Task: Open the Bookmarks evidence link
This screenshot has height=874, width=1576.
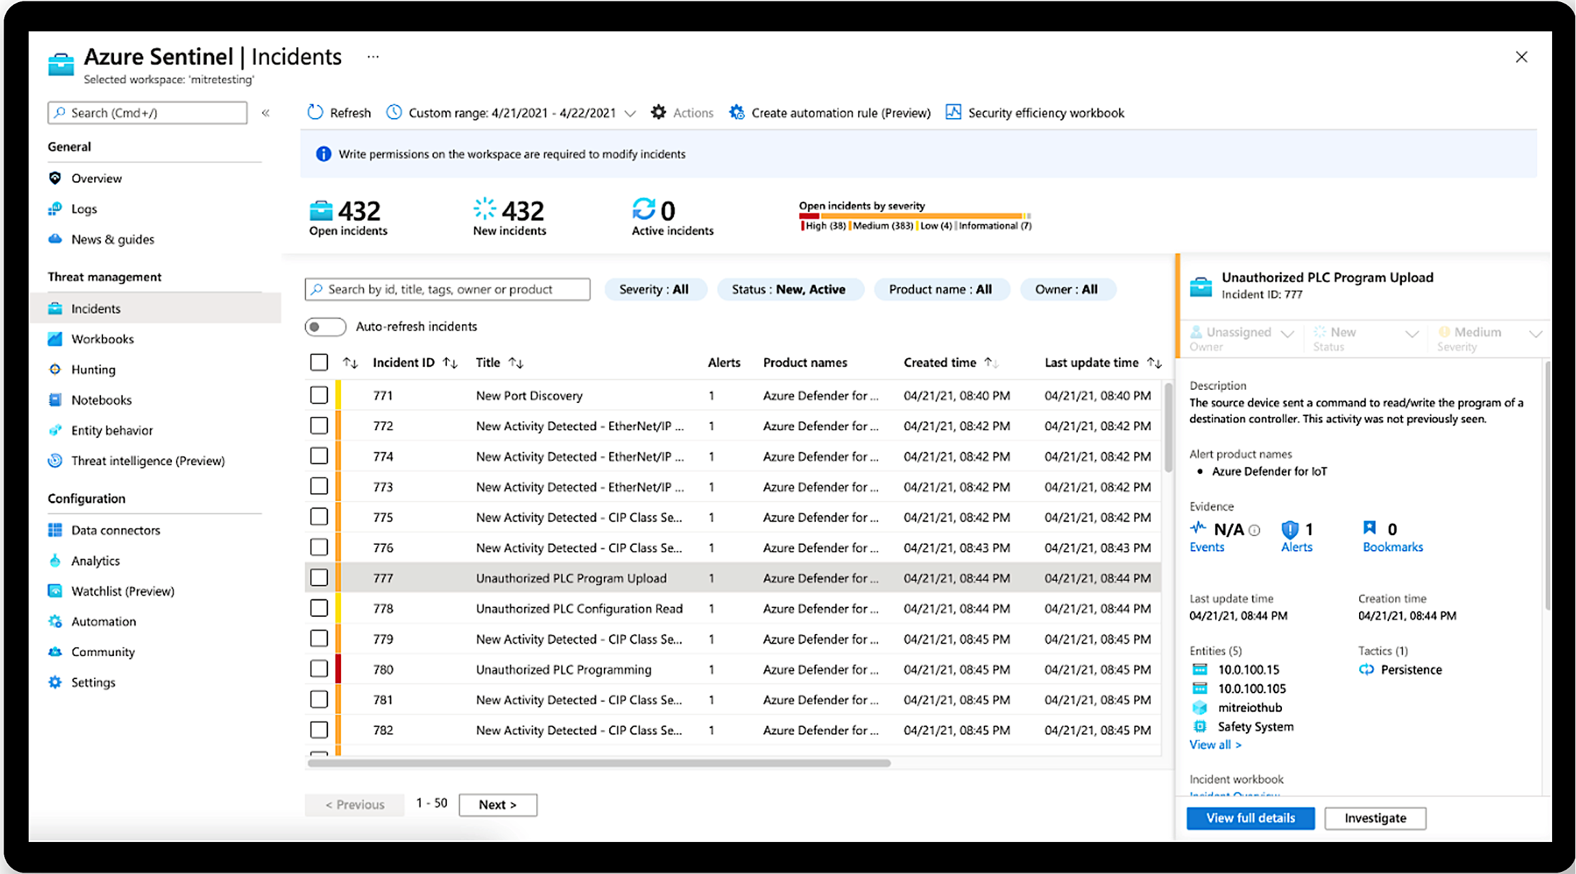Action: (x=1392, y=547)
